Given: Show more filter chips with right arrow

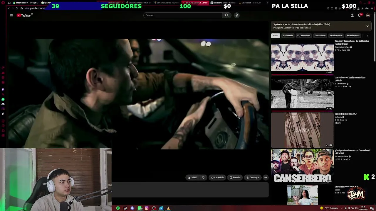Looking at the screenshot, I should (x=368, y=36).
